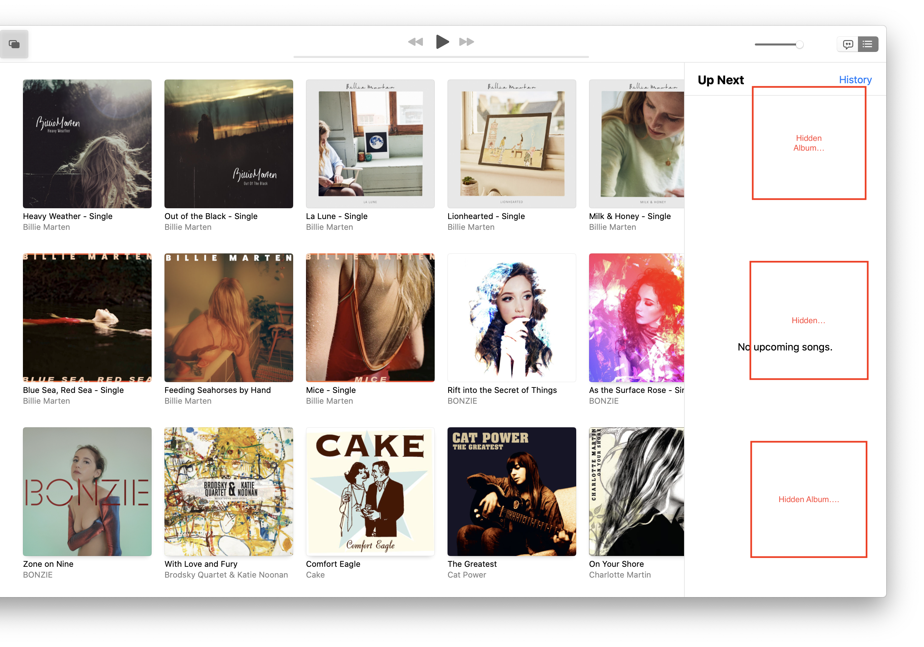Click the 'Lionhearted - Single' title
This screenshot has height=647, width=924.
click(x=486, y=216)
